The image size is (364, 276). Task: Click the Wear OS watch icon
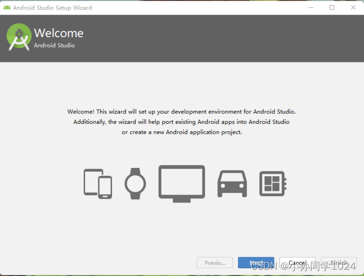(x=135, y=184)
